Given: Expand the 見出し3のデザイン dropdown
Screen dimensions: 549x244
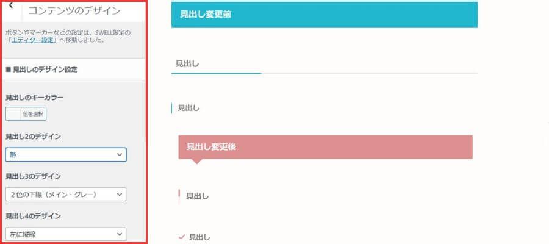Looking at the screenshot, I should tap(66, 195).
